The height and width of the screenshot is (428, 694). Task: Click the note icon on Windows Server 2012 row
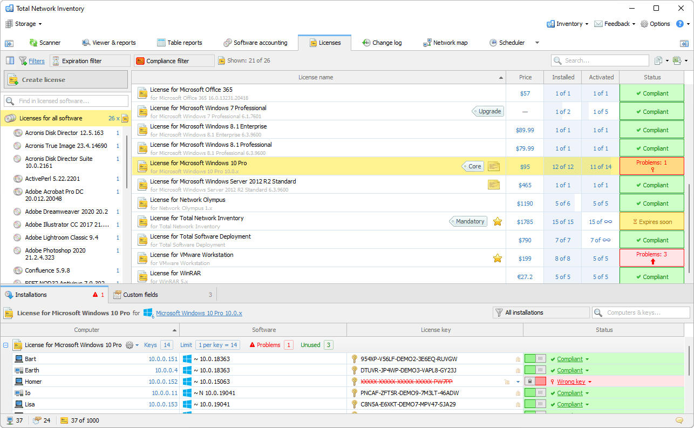tap(494, 185)
